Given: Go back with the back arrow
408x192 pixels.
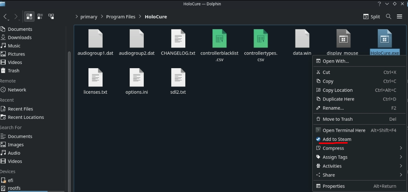Looking at the screenshot, I should [x=5, y=16].
